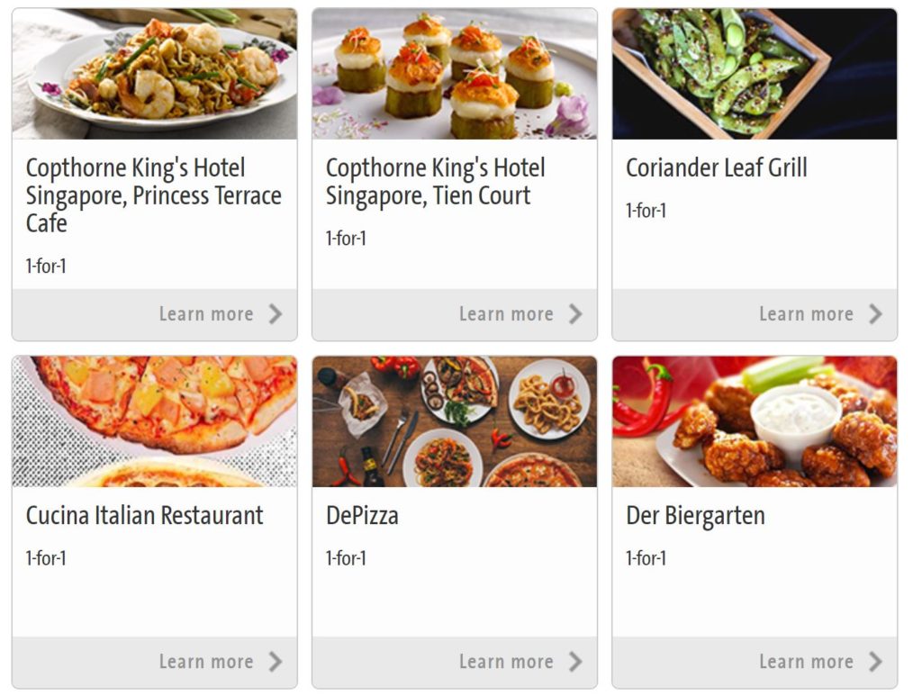Viewport: 922px width, 696px height.
Task: Open Learn more for Der Biergarten
Action: coord(806,661)
